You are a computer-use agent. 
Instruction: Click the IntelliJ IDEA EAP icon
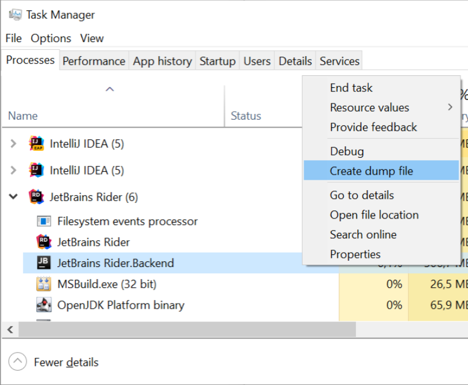(x=36, y=143)
